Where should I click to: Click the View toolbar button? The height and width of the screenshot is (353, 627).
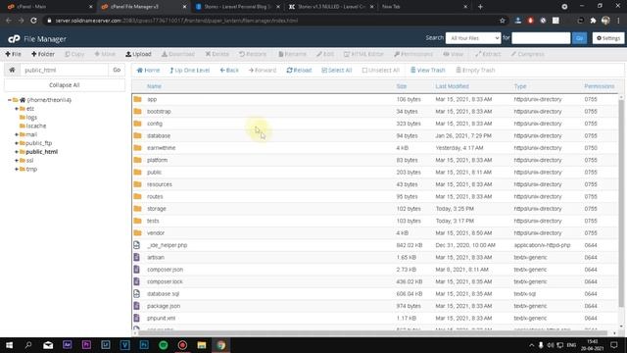coord(453,54)
